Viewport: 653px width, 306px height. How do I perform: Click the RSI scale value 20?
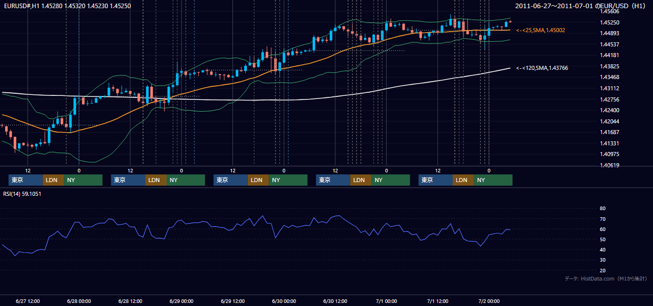tap(602, 270)
